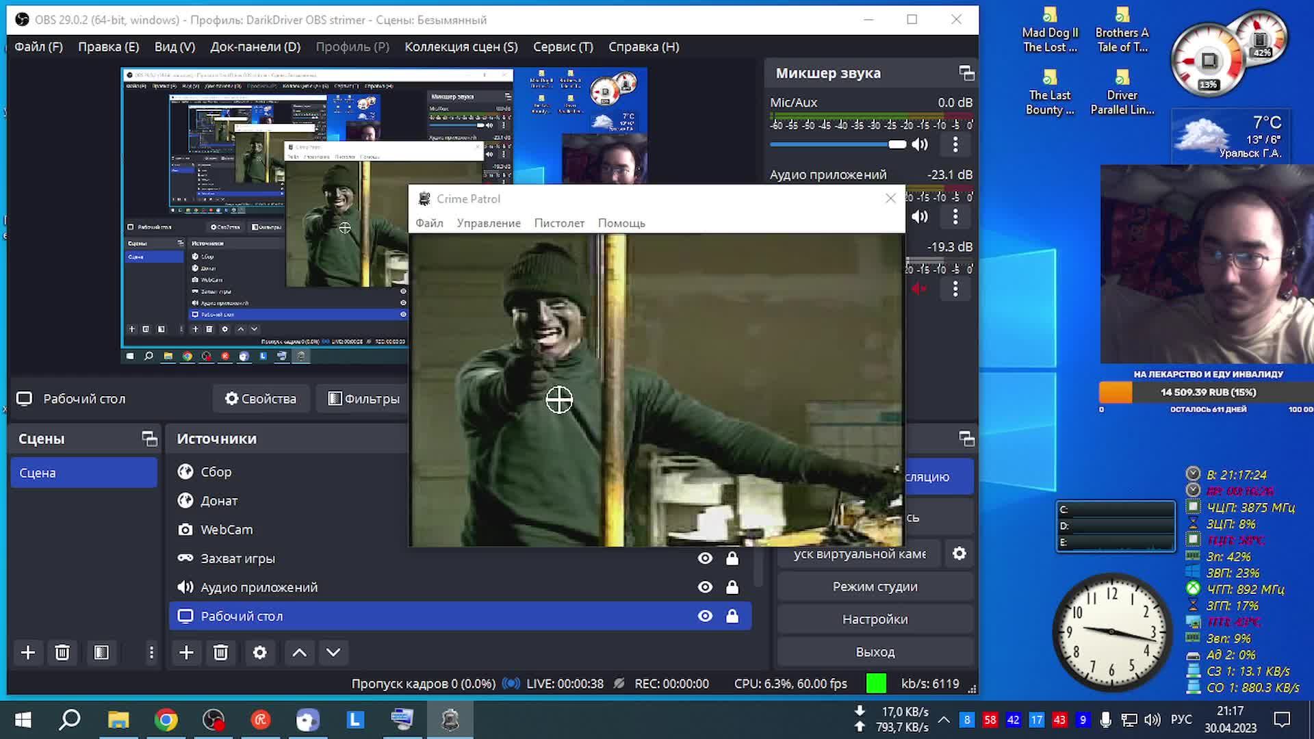Move selected source up with chevron
Viewport: 1314px width, 739px height.
299,653
